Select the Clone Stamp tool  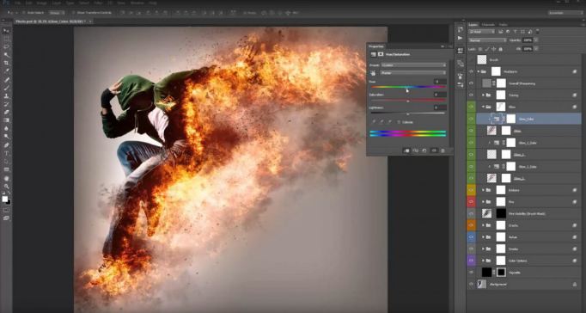tap(6, 96)
